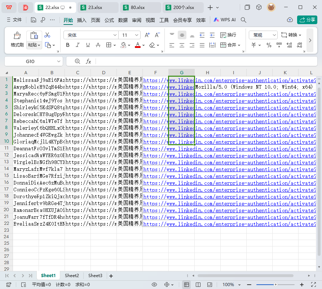This screenshot has width=322, height=289.
Task: Click the decrease indent icon
Action: point(202,35)
